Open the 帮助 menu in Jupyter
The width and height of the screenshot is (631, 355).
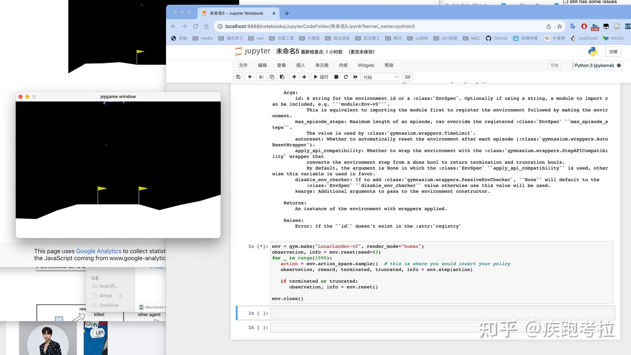pyautogui.click(x=389, y=65)
